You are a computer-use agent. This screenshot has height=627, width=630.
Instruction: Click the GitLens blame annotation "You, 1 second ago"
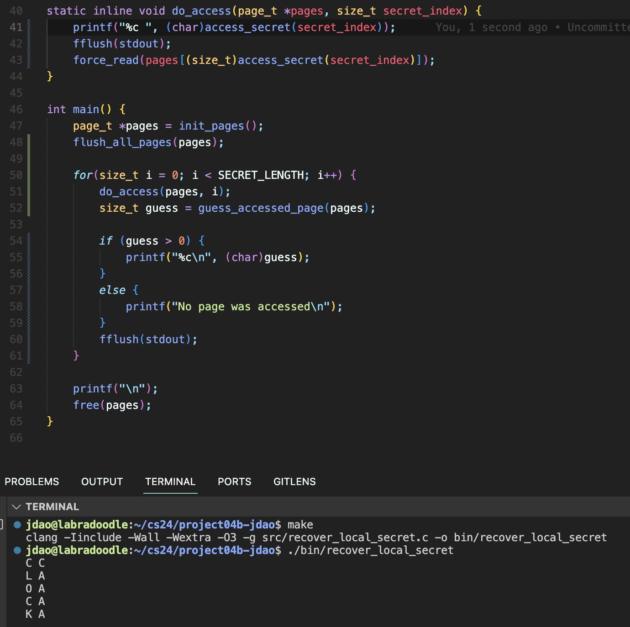[x=491, y=27]
